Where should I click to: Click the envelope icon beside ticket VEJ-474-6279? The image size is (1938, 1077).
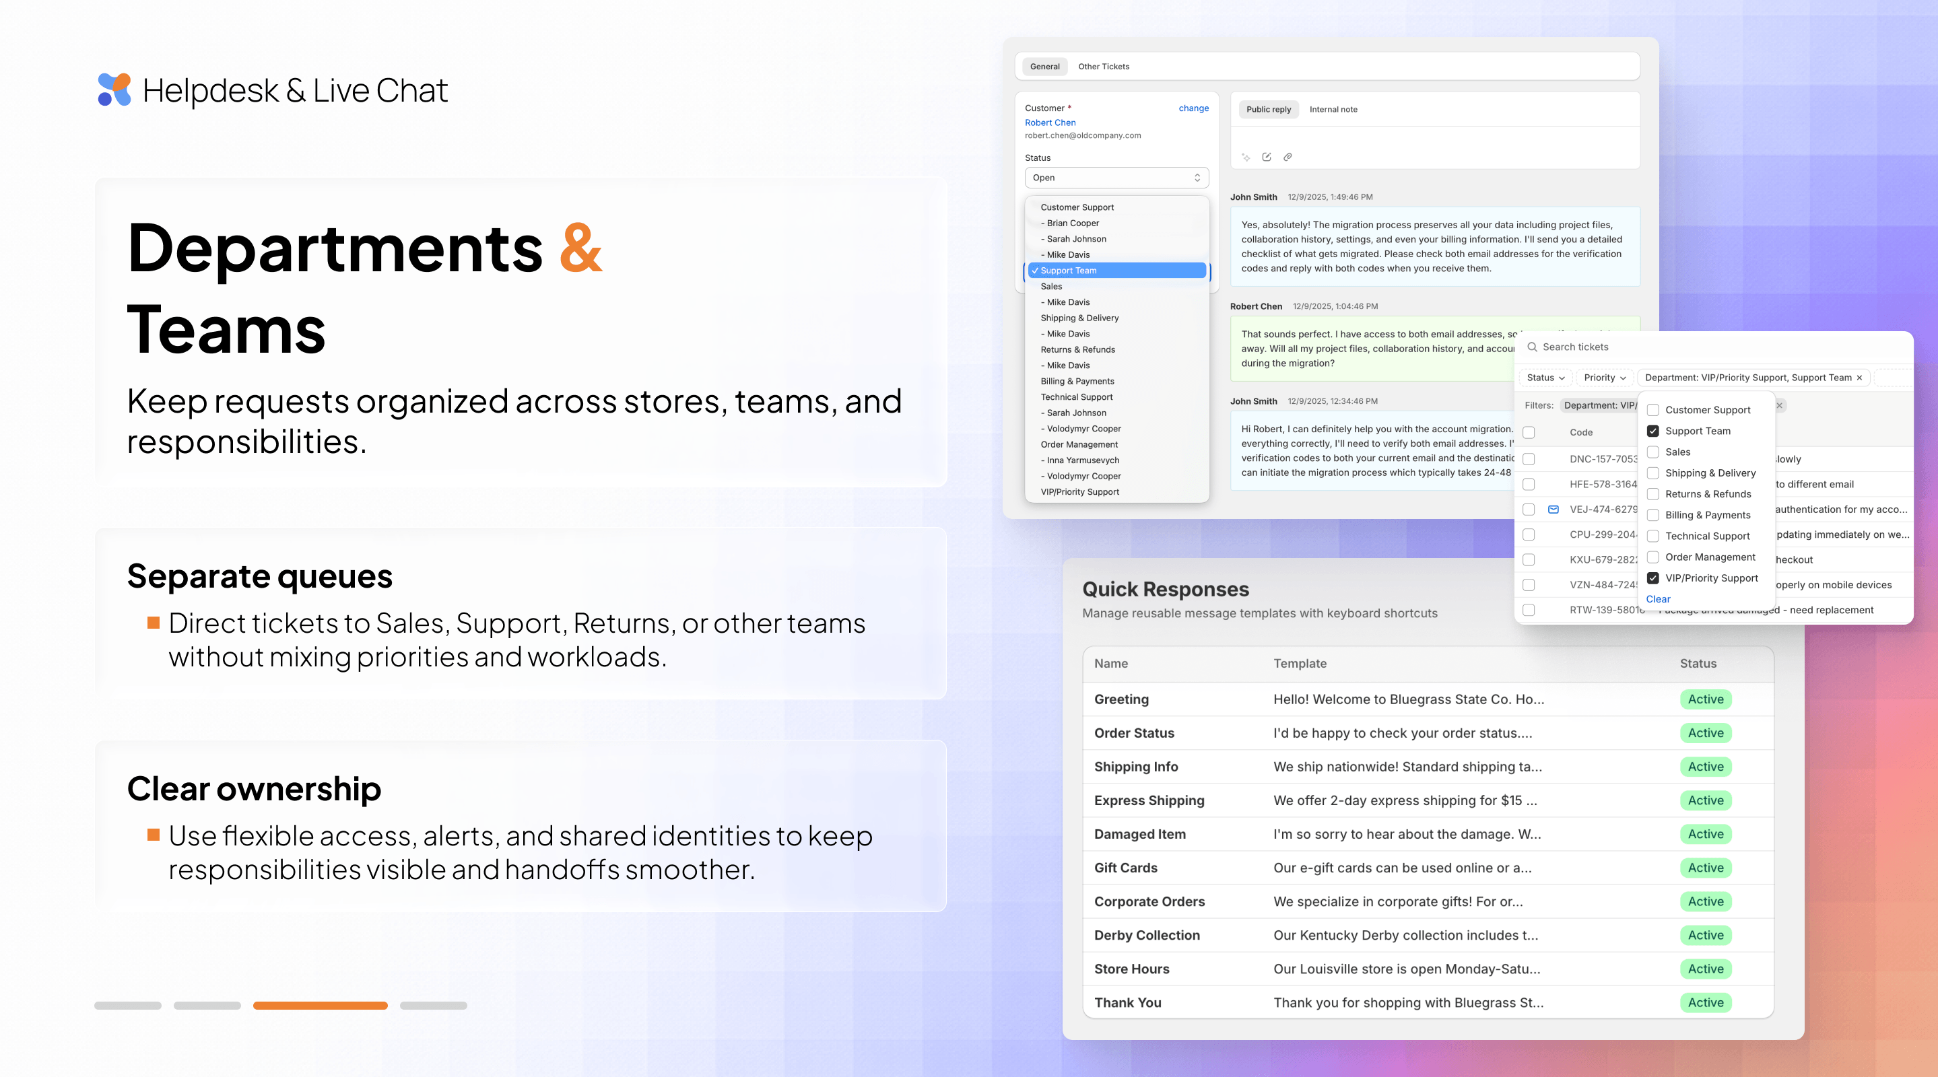click(1553, 509)
